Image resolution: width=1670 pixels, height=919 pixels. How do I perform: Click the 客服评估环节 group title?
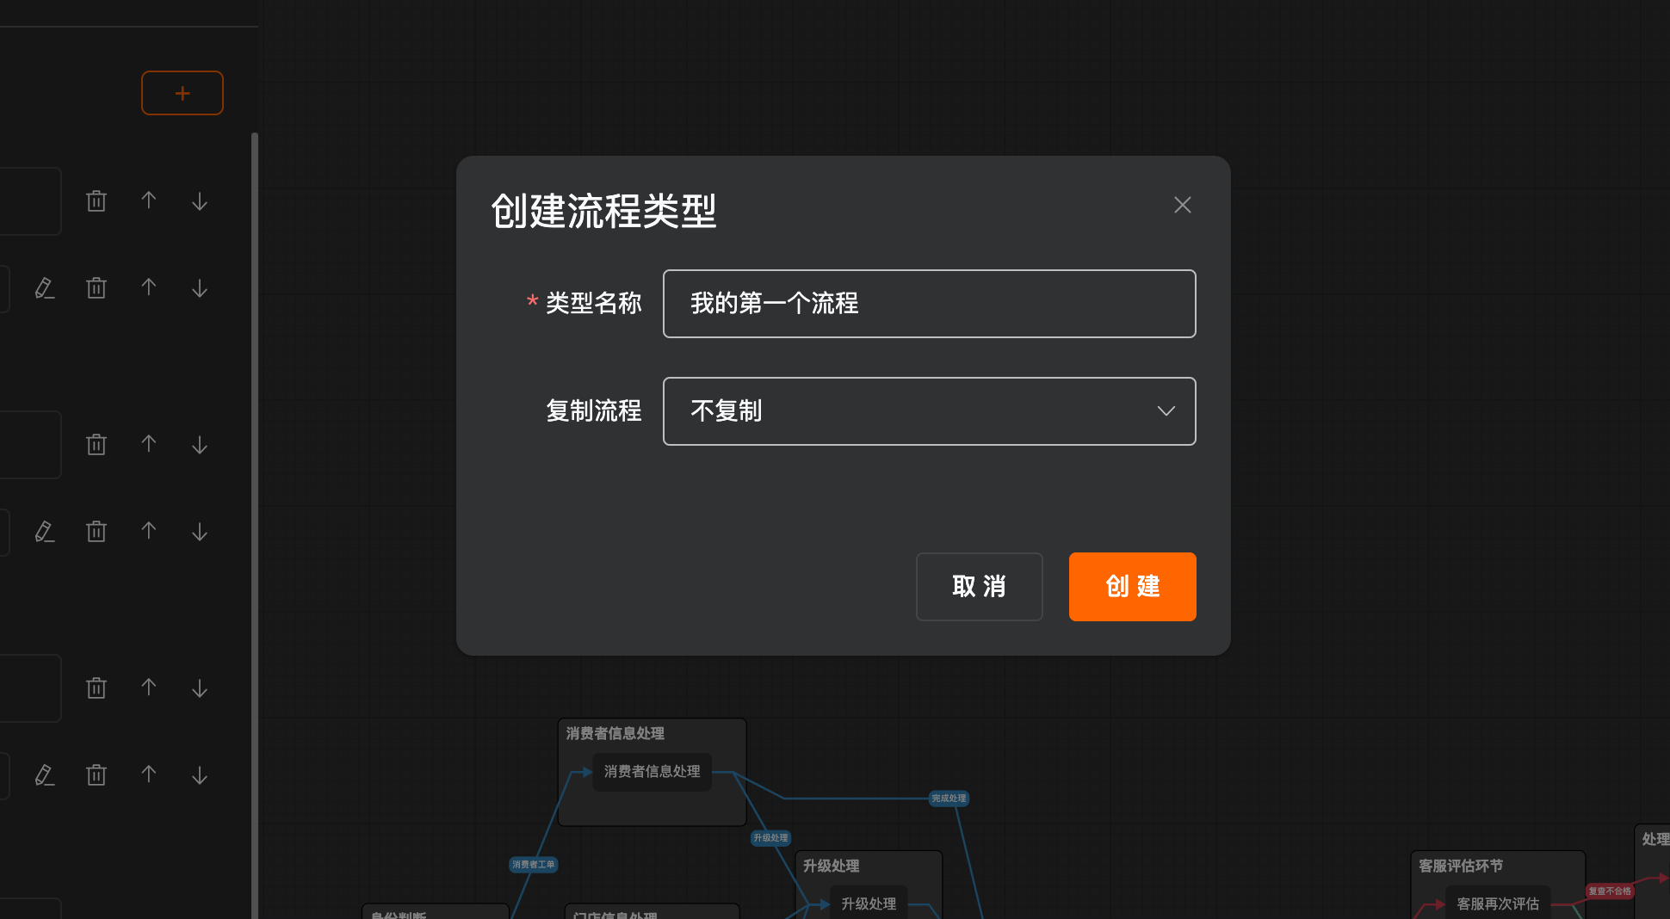1461,866
